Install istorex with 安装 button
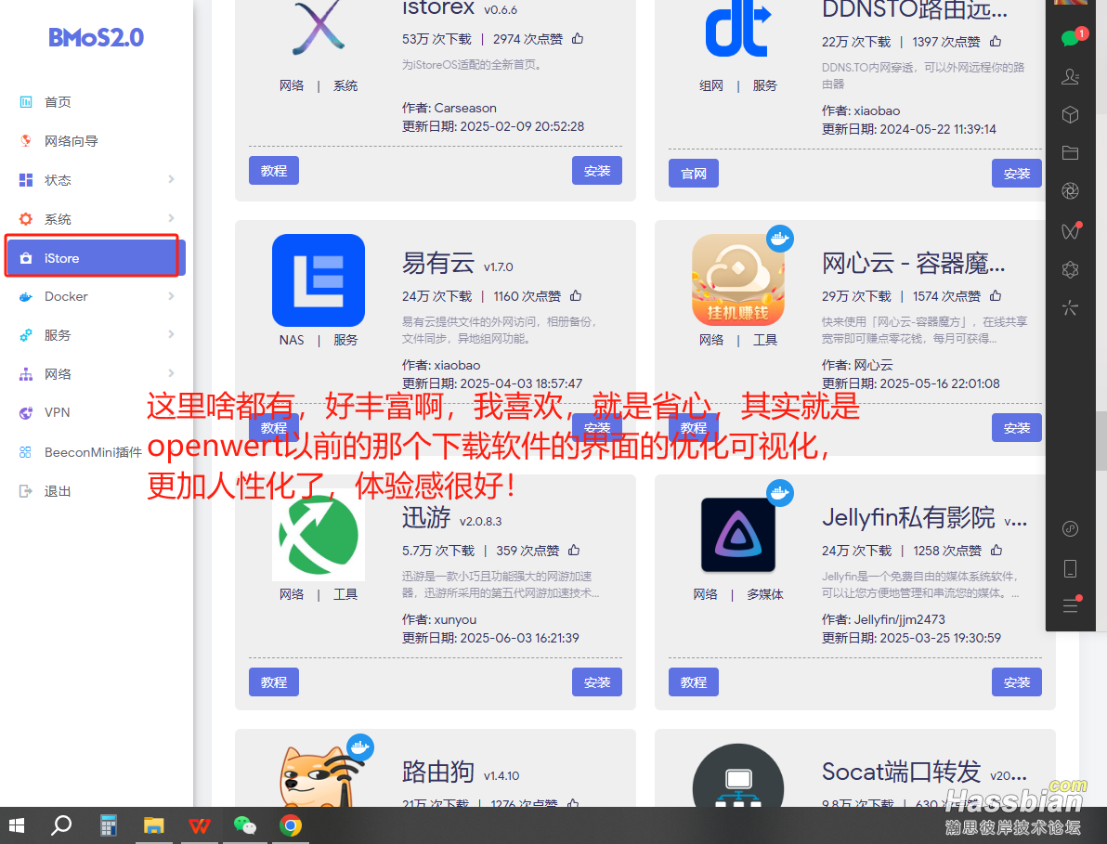The image size is (1107, 844). (x=597, y=171)
